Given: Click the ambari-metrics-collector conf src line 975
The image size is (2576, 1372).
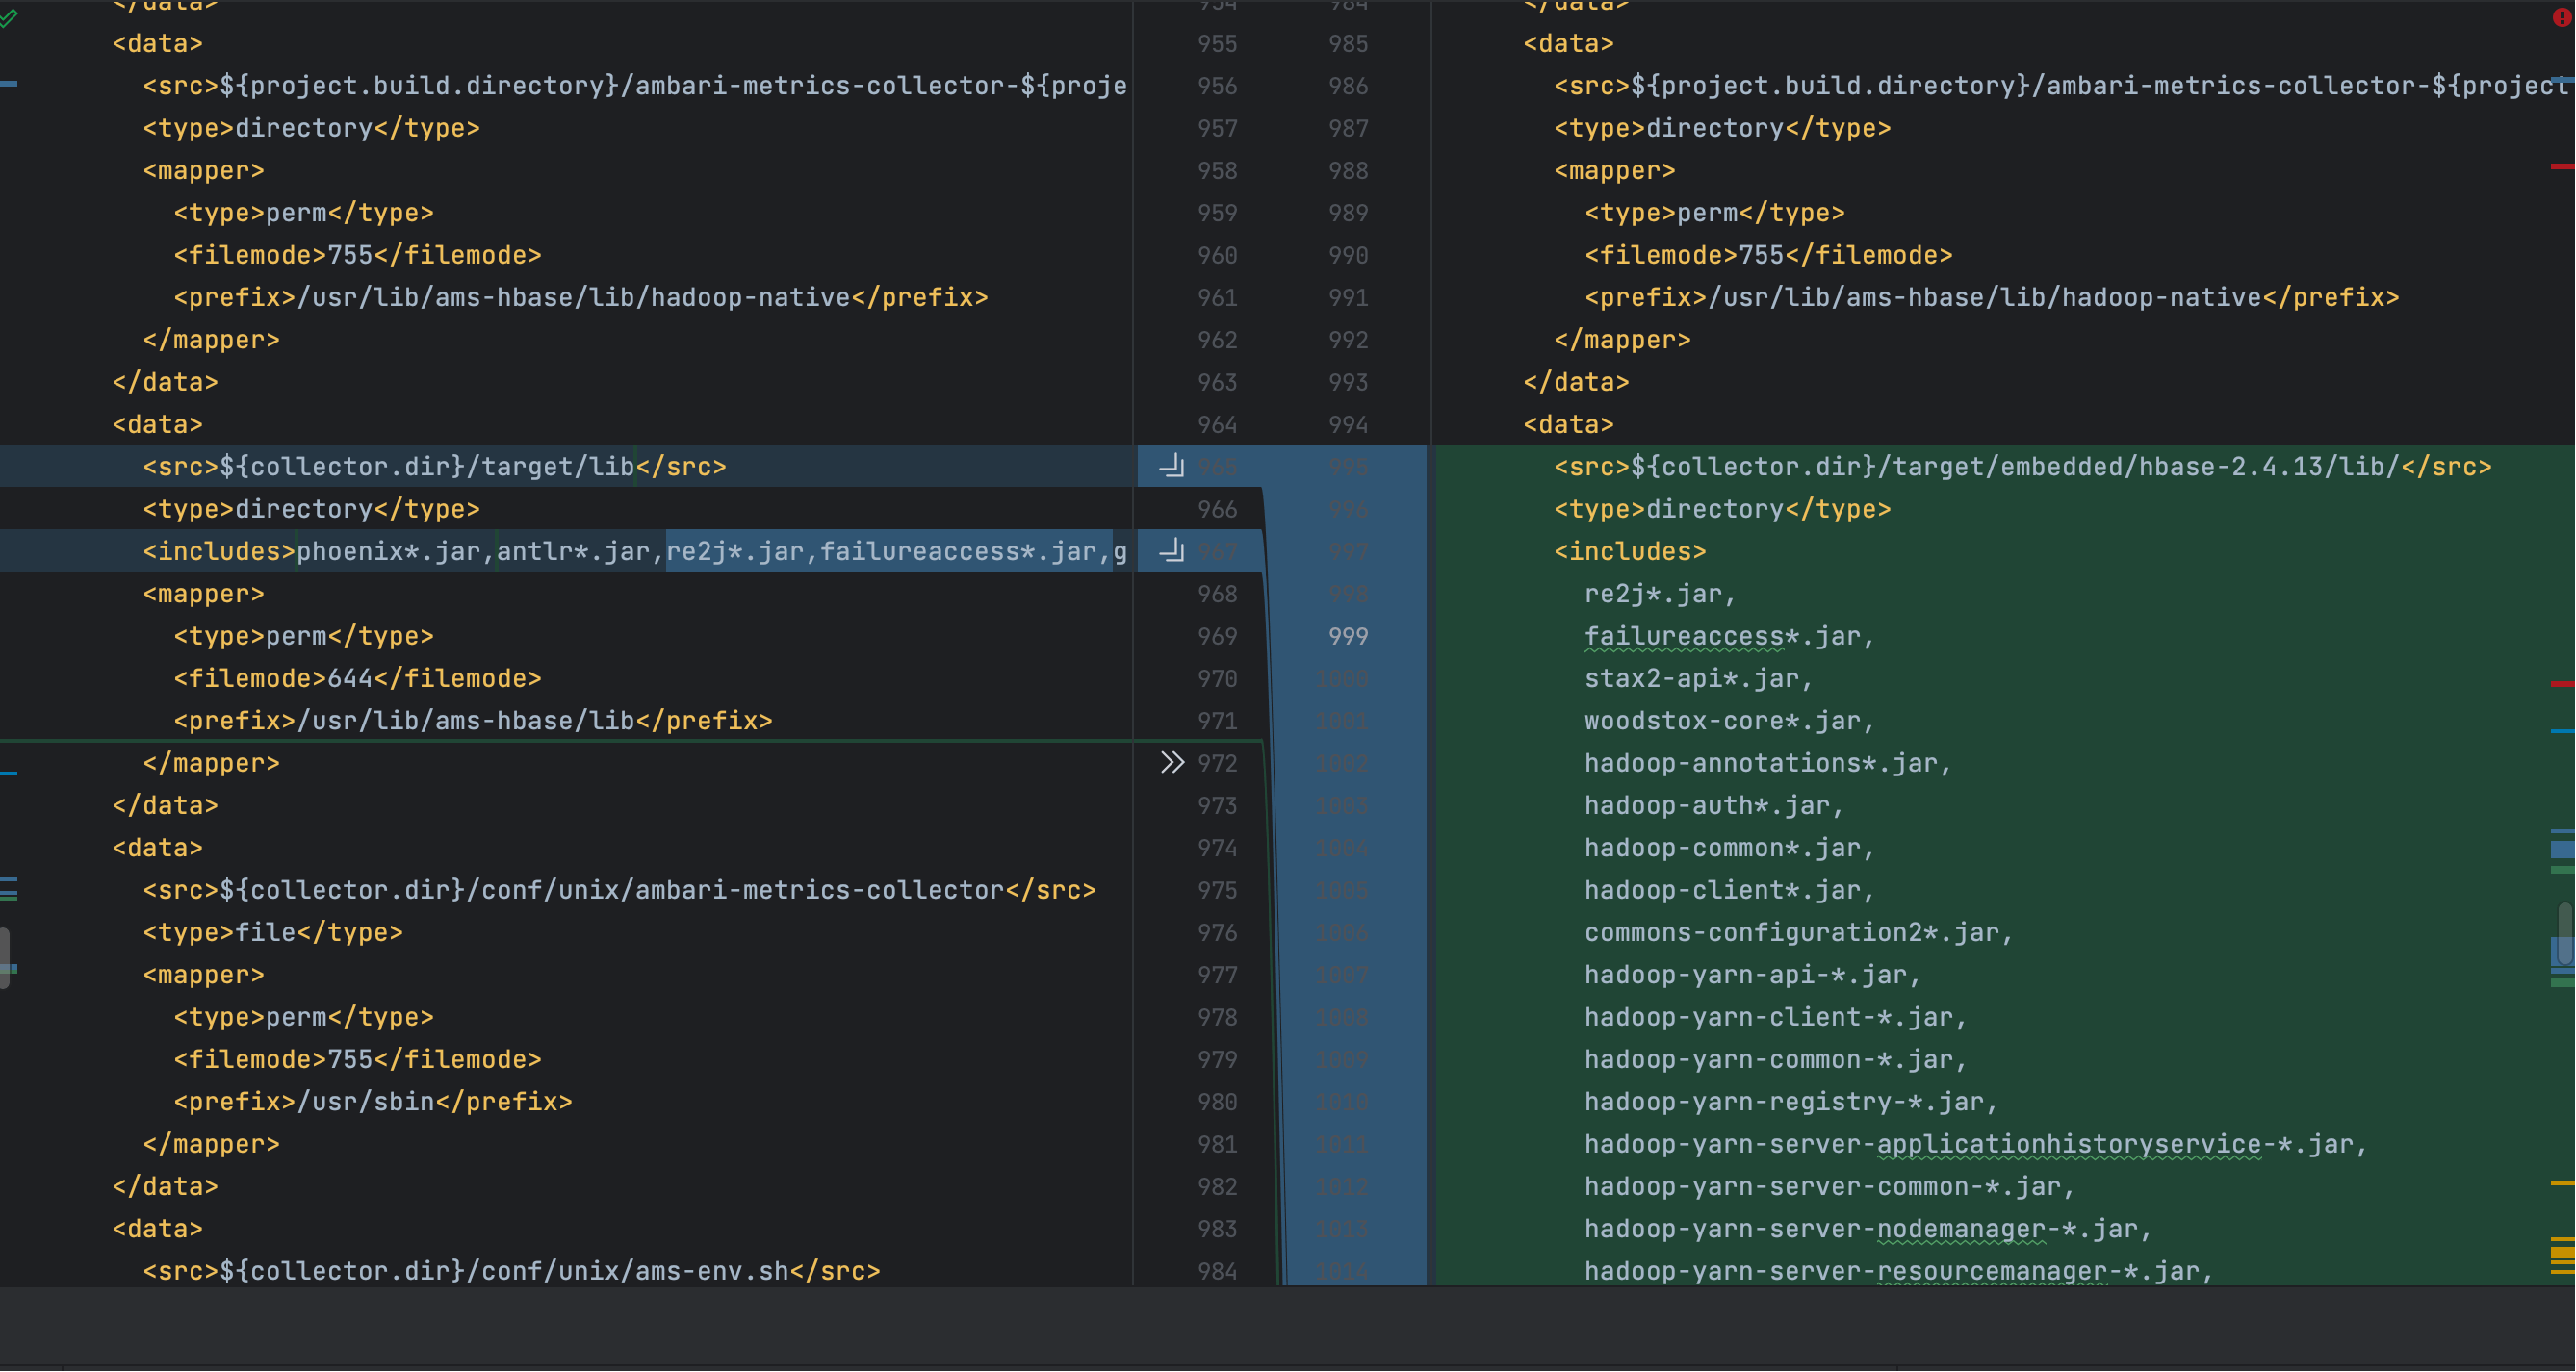Looking at the screenshot, I should [619, 890].
